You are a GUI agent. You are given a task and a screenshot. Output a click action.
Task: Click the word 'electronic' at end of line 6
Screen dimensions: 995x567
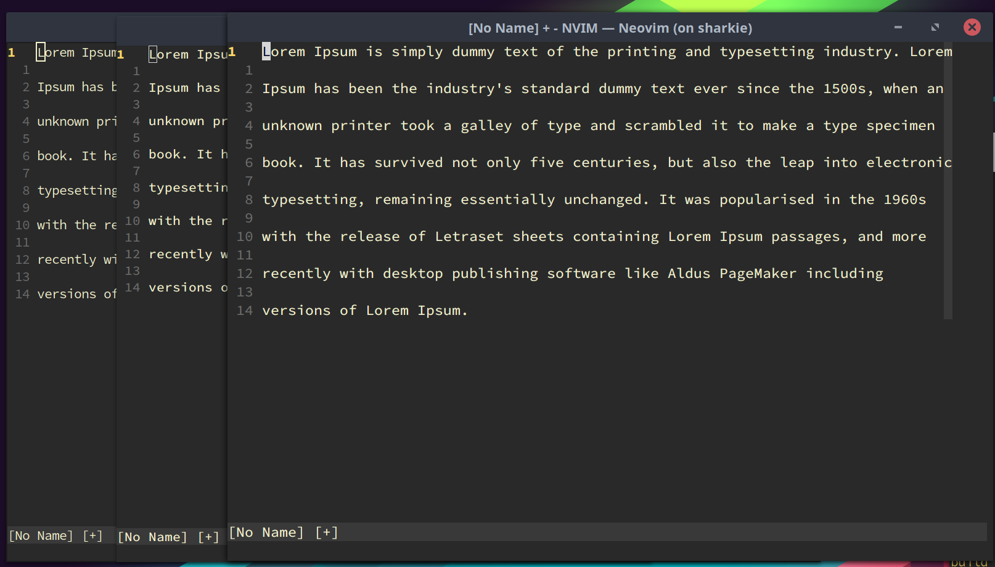point(909,162)
